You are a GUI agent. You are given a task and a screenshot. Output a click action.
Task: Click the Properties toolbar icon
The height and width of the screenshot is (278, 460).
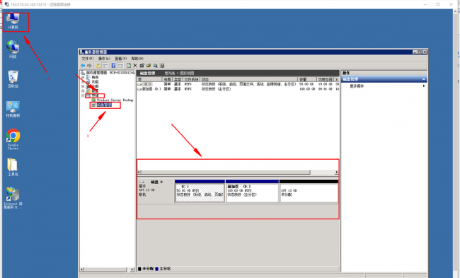point(142,66)
